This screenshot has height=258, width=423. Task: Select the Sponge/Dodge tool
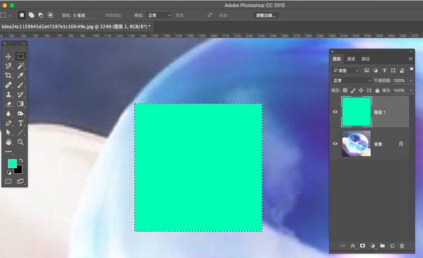coord(20,114)
